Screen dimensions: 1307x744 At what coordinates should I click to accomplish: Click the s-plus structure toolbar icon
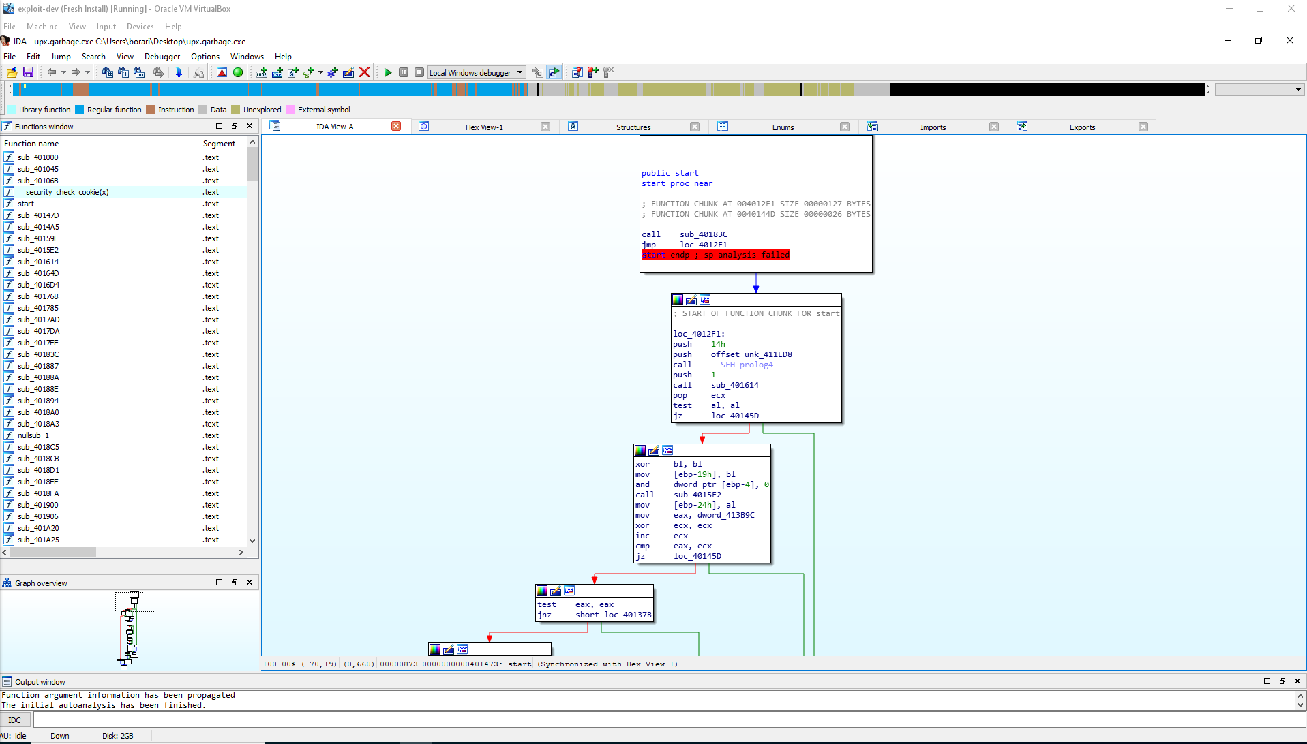309,72
